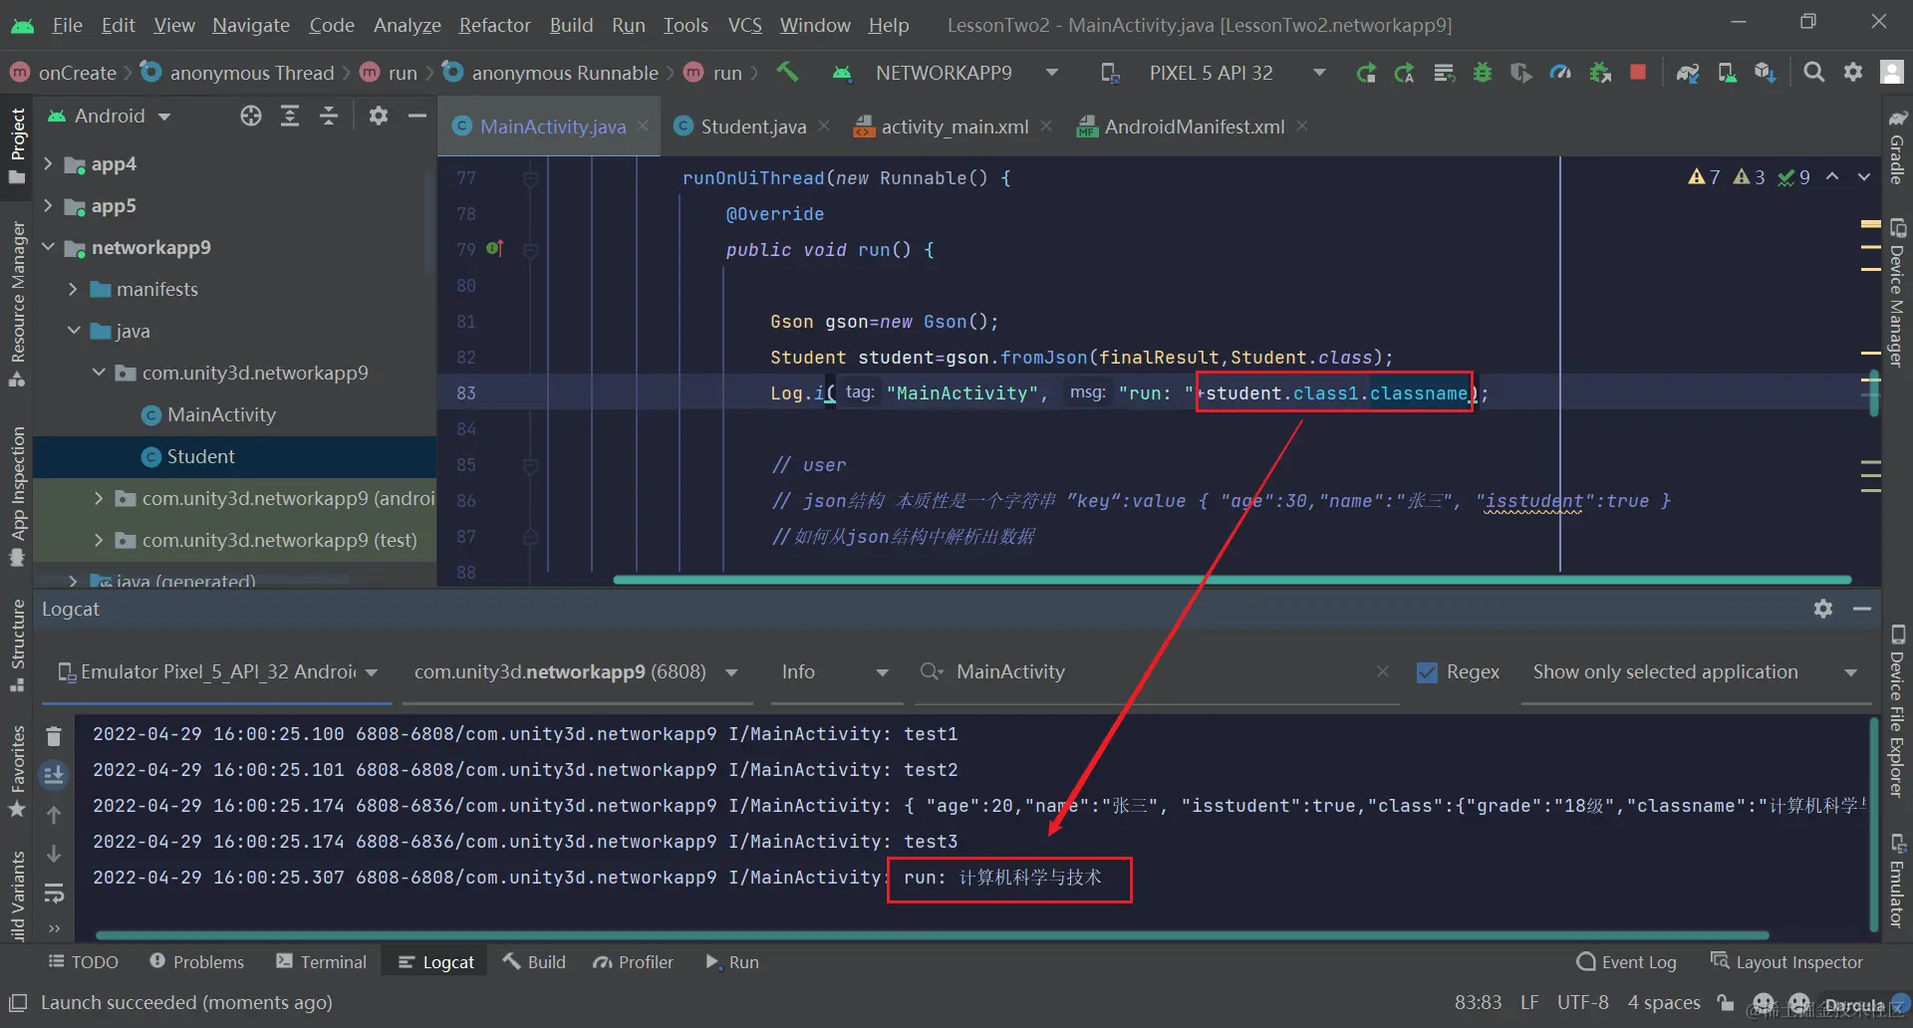Open the Info log level dropdown
1913x1028 pixels.
point(835,672)
